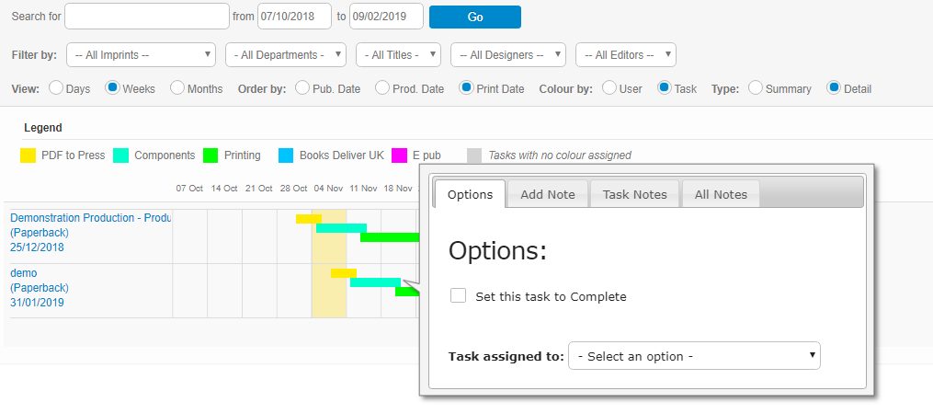The image size is (933, 414).
Task: Click green Printing bar in demo row
Action: 406,292
